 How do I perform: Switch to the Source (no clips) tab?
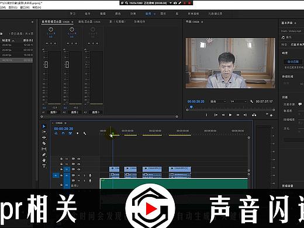click(x=118, y=22)
